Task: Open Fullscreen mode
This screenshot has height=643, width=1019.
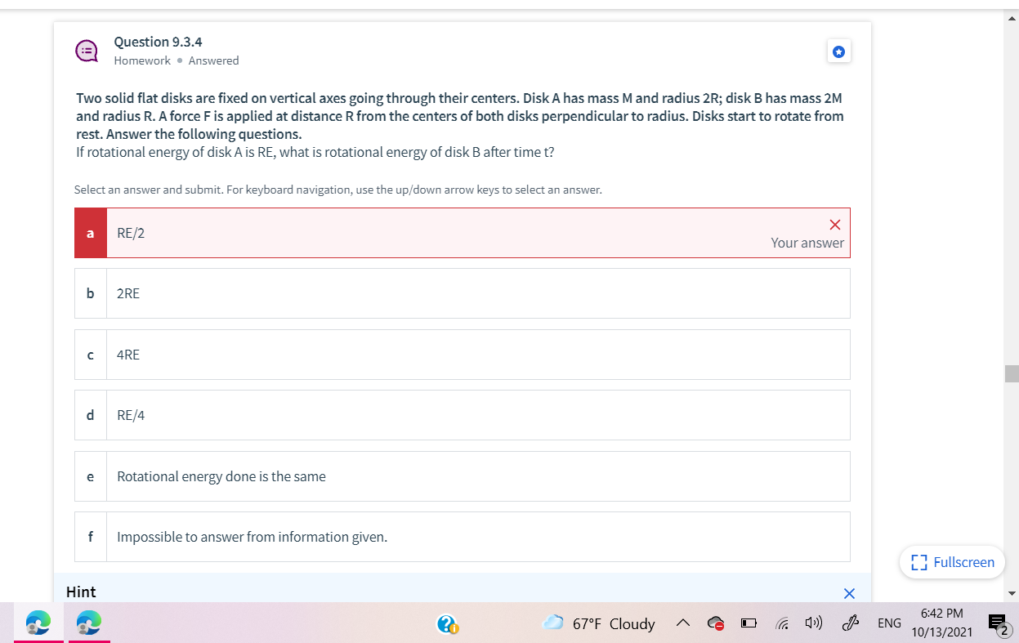Action: [953, 562]
